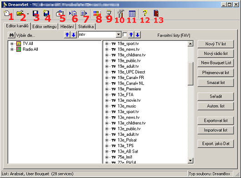Save using the blue floppy disk icon
Image resolution: width=241 pixels, height=178 pixels.
(35, 13)
